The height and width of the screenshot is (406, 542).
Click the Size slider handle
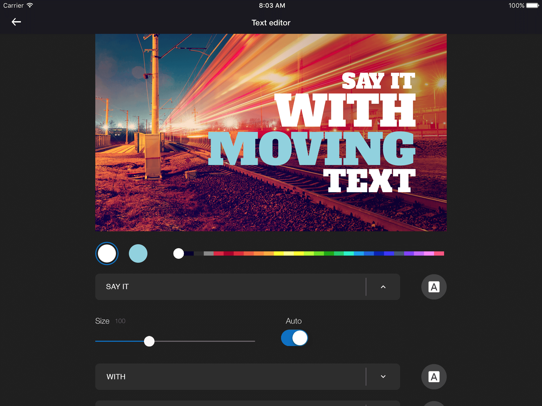[x=149, y=341]
